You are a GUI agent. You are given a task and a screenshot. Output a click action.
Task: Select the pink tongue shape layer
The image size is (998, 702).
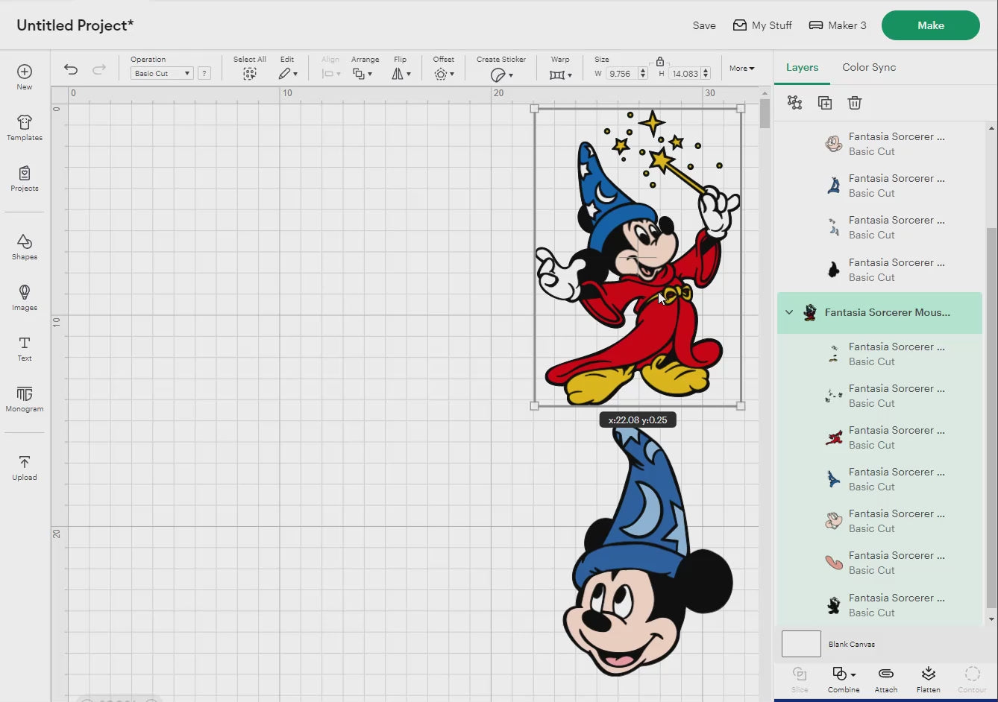[x=879, y=563]
